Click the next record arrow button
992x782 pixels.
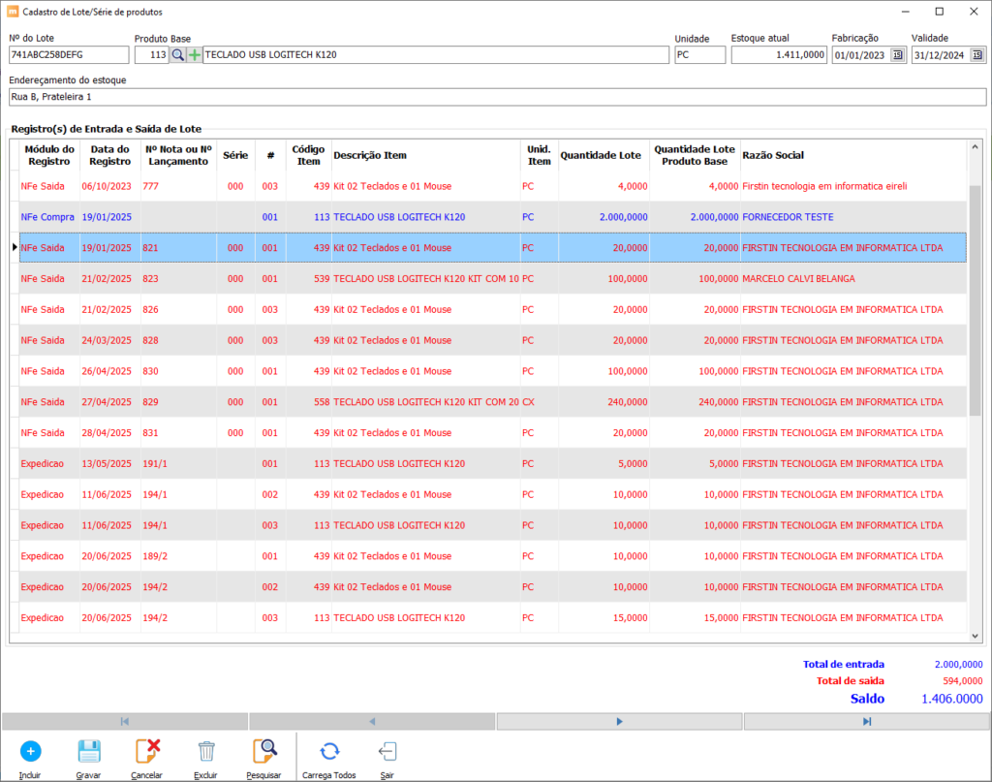click(x=619, y=721)
